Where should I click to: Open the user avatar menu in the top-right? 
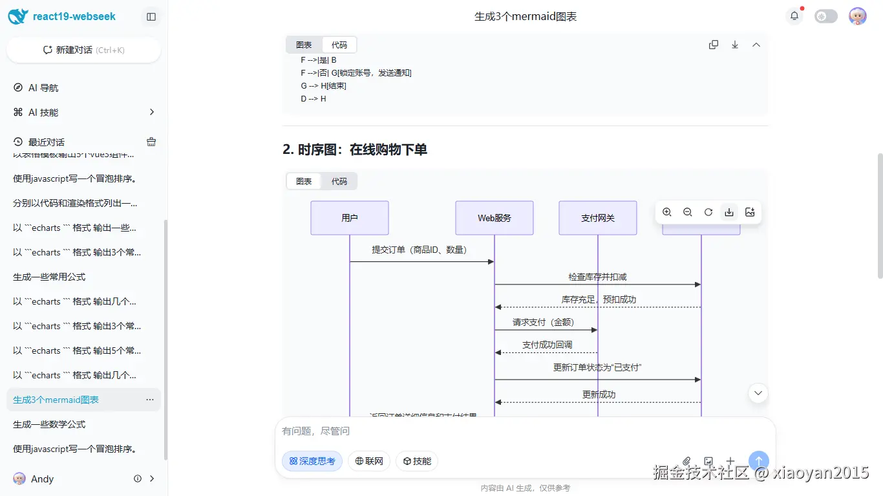click(x=858, y=17)
